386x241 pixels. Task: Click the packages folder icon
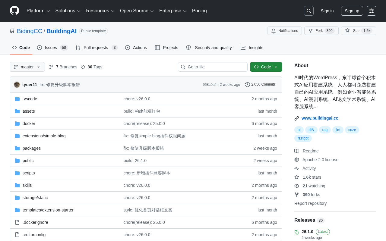tap(17, 148)
